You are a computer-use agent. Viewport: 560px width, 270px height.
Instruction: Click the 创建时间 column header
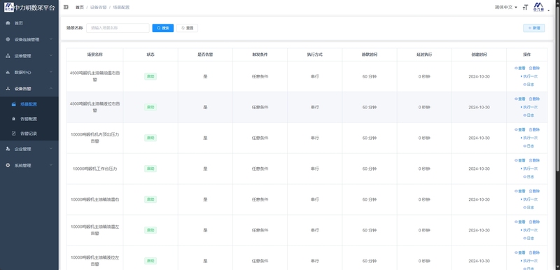[479, 55]
